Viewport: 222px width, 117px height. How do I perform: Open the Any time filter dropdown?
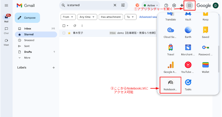click(x=87, y=17)
